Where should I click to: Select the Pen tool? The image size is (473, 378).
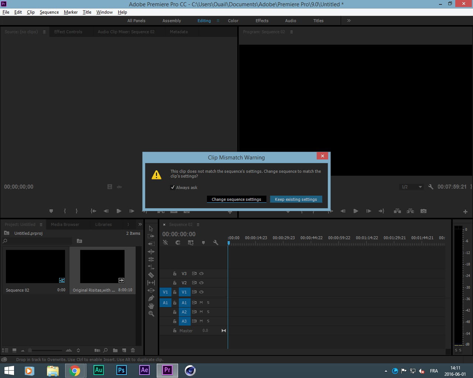[151, 298]
